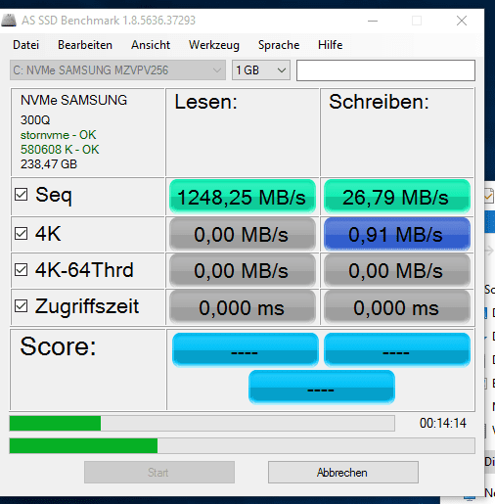Click the Zugriffszeit read 0,000 ms field
The width and height of the screenshot is (495, 504).
[243, 307]
